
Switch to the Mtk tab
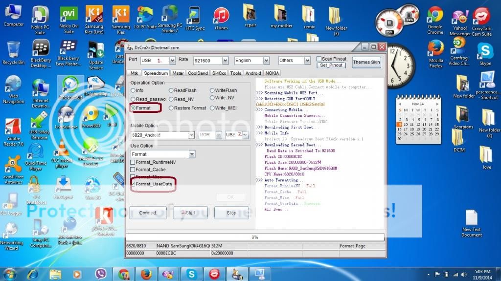click(x=134, y=73)
